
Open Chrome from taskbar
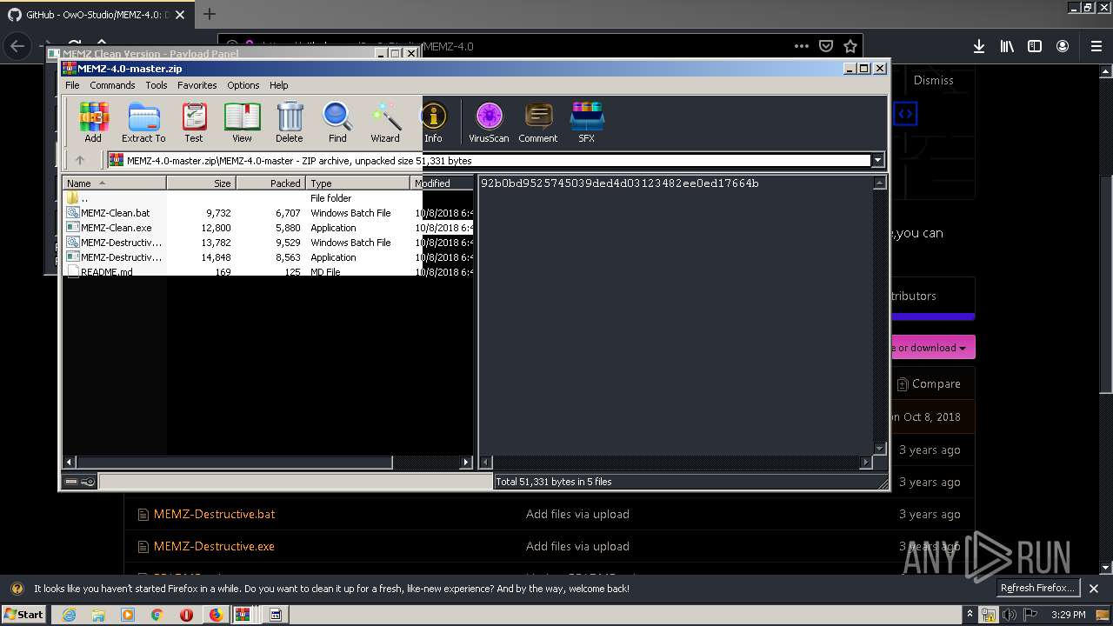[157, 615]
